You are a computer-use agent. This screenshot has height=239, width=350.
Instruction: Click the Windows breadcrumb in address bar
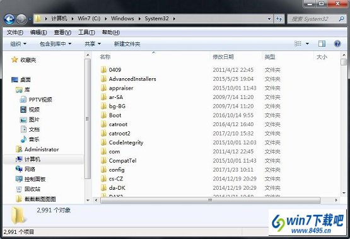[x=122, y=18]
